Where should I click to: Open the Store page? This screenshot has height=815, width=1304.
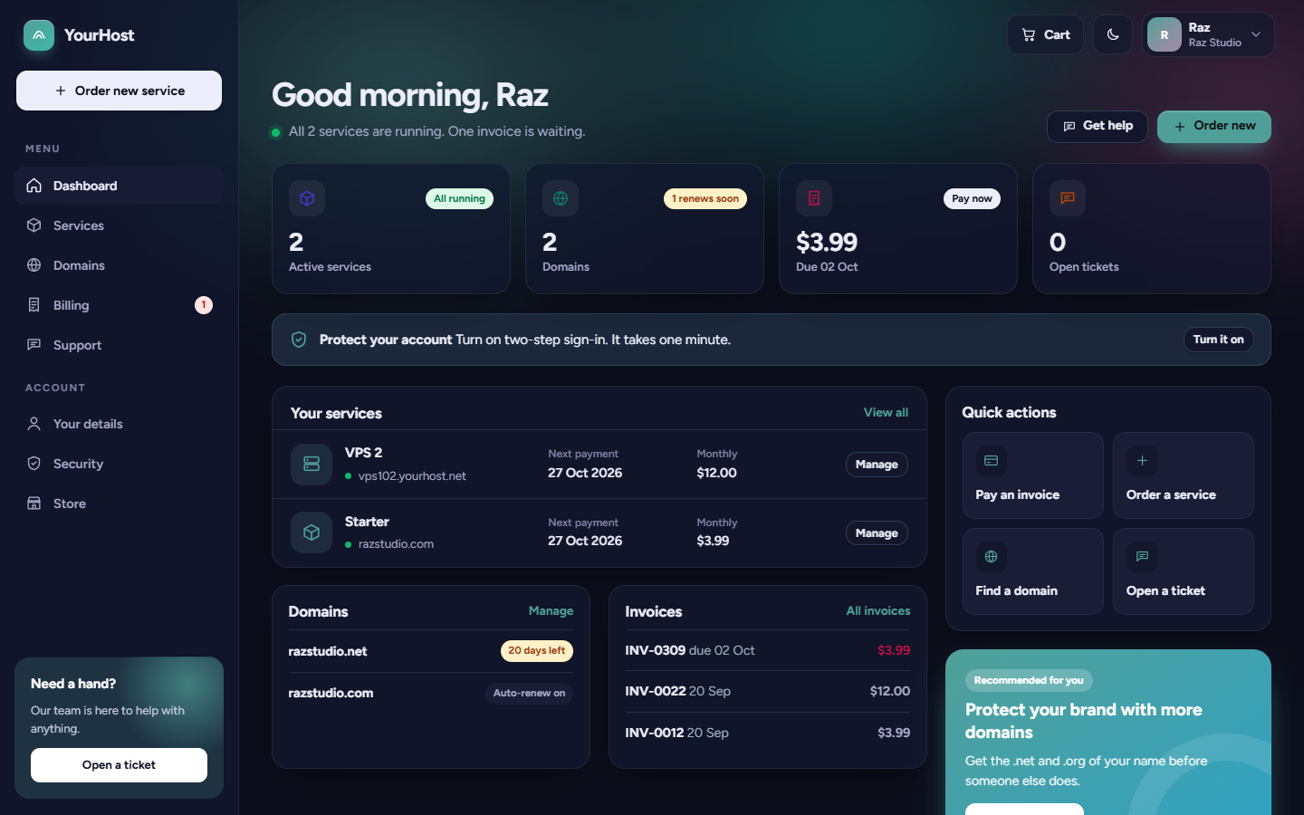coord(119,503)
